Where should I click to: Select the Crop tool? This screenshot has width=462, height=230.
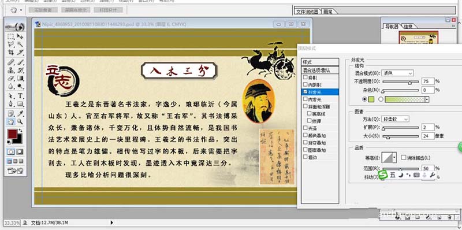point(11,53)
